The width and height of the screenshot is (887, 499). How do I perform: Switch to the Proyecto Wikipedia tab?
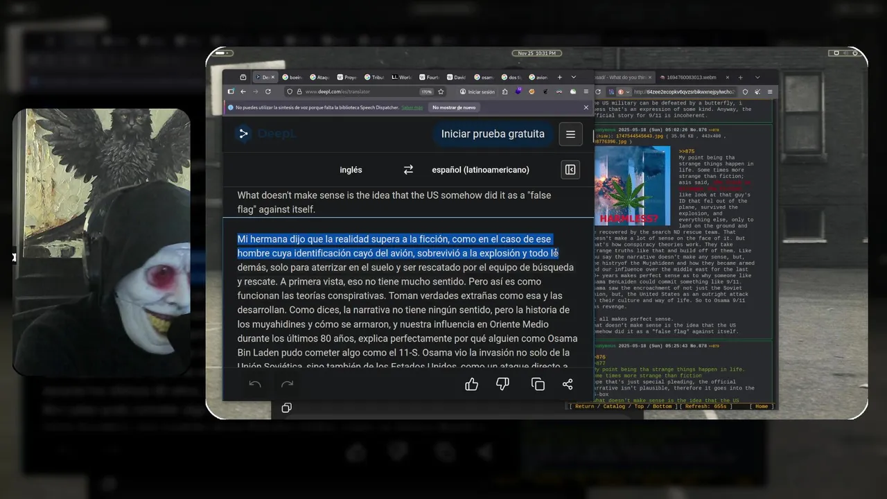pyautogui.click(x=347, y=78)
